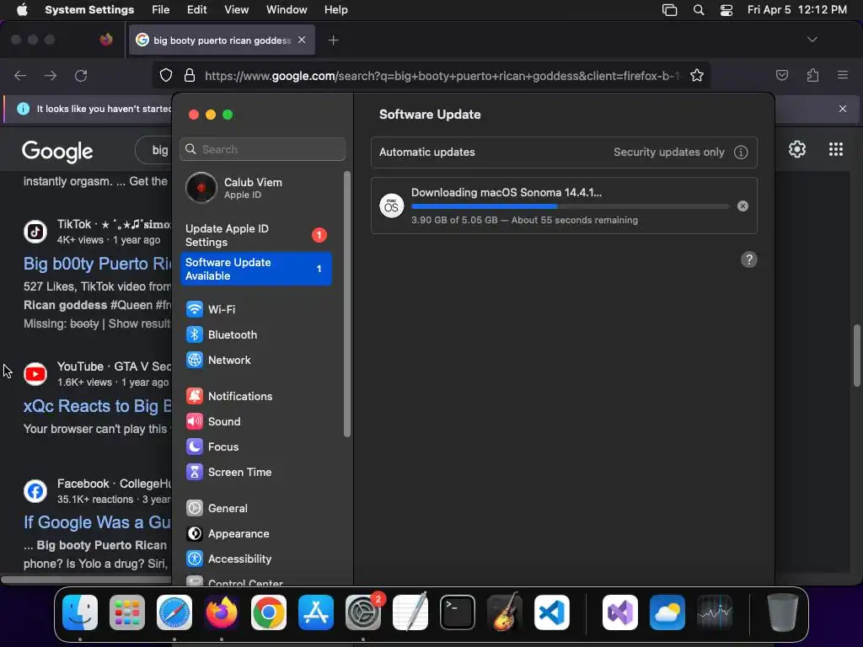863x647 pixels.
Task: Open the Software Update help button
Action: (748, 259)
